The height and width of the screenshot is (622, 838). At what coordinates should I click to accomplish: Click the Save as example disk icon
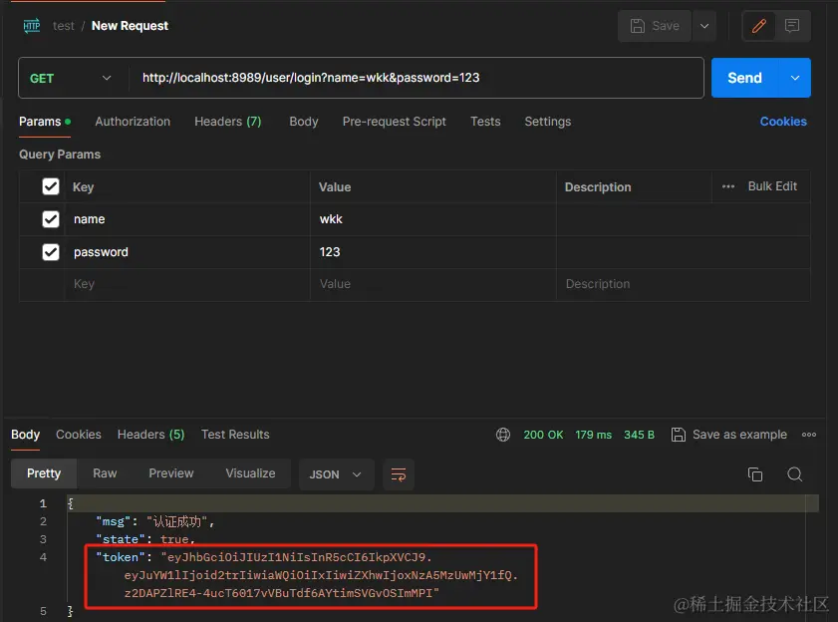click(x=679, y=435)
